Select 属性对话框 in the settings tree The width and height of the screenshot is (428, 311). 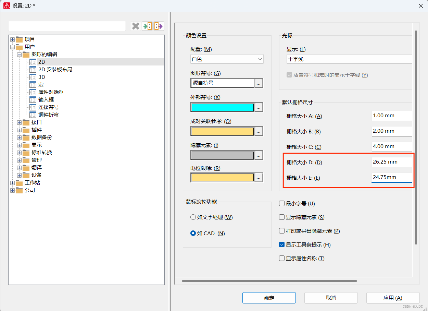(51, 92)
